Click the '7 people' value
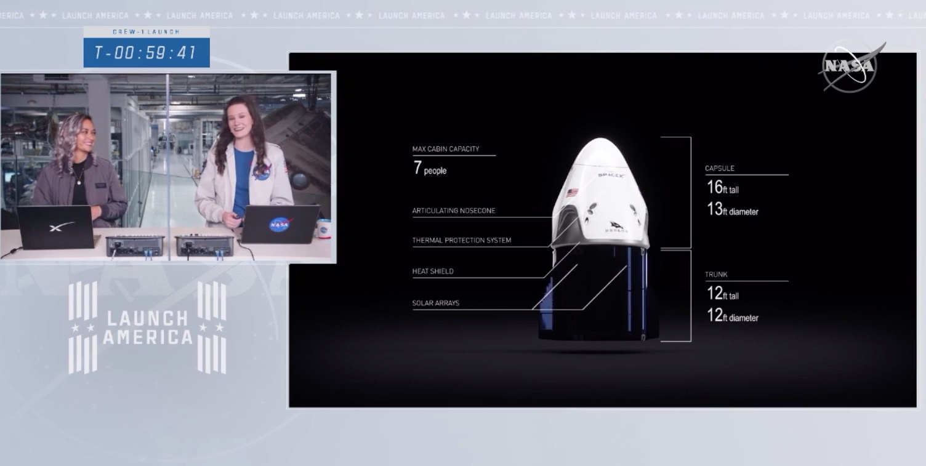Image resolution: width=926 pixels, height=466 pixels. (x=430, y=168)
